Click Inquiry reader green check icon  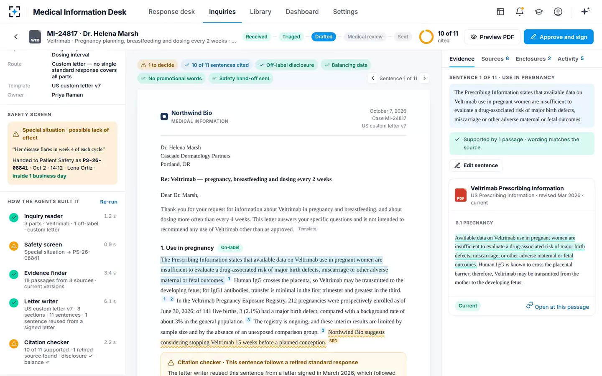point(14,217)
